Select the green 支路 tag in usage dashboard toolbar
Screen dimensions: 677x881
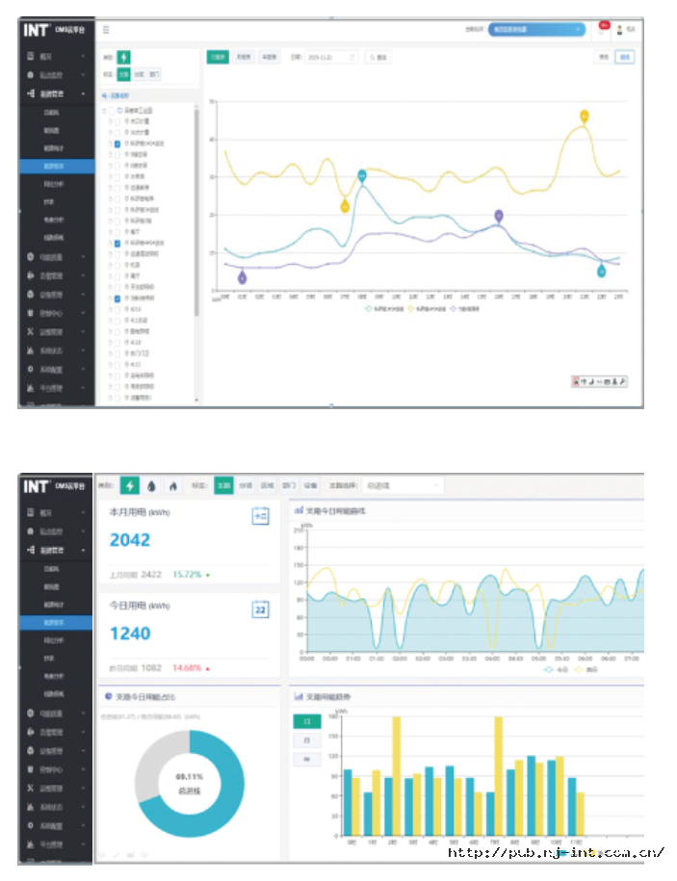(224, 485)
